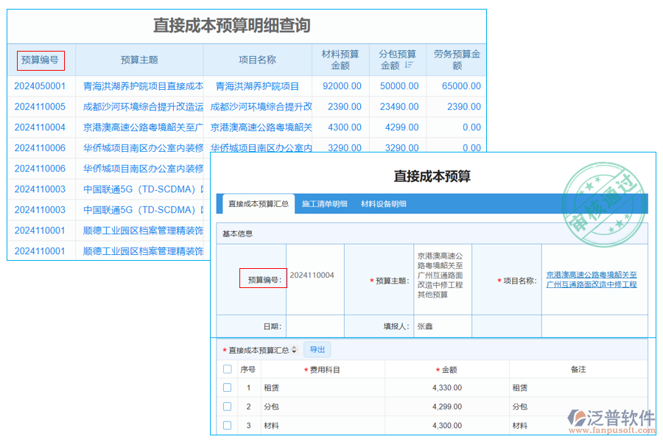Screen dimensions: 663x442
Task: Check the checkbox for row 3 材料
Action: (x=228, y=425)
